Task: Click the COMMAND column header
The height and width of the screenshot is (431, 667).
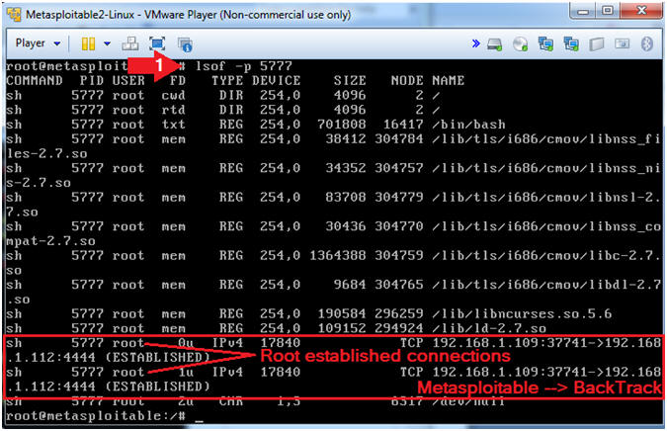Action: [35, 80]
